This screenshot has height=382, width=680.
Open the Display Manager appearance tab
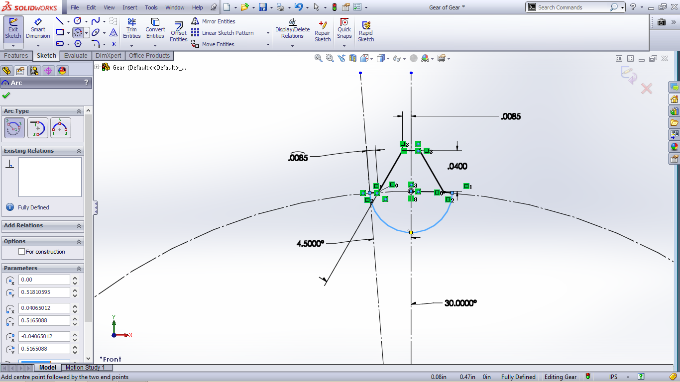(62, 71)
